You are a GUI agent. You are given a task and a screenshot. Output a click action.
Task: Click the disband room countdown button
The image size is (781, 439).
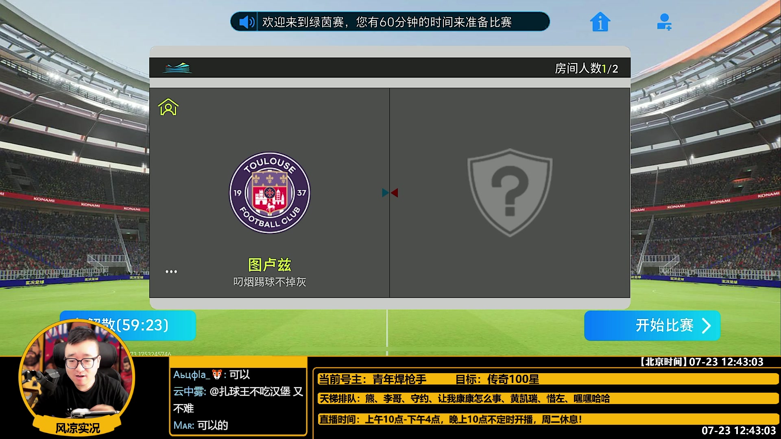click(128, 325)
